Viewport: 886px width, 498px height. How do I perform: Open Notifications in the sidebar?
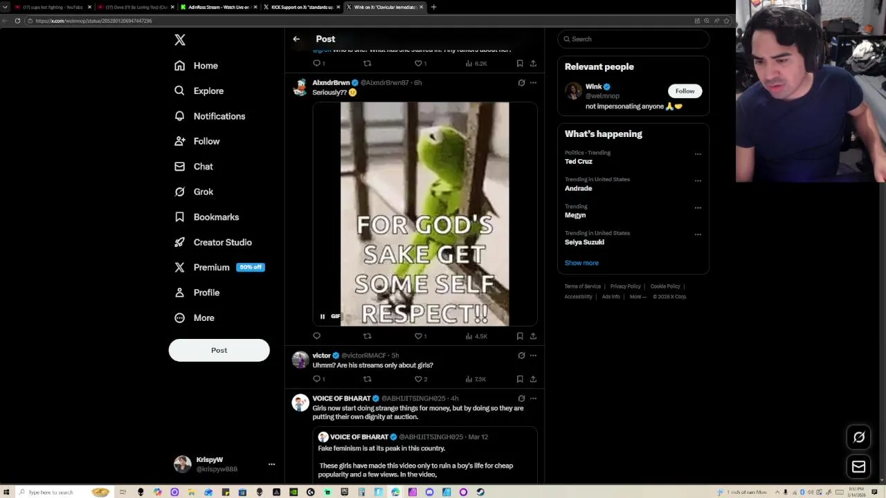pyautogui.click(x=210, y=116)
